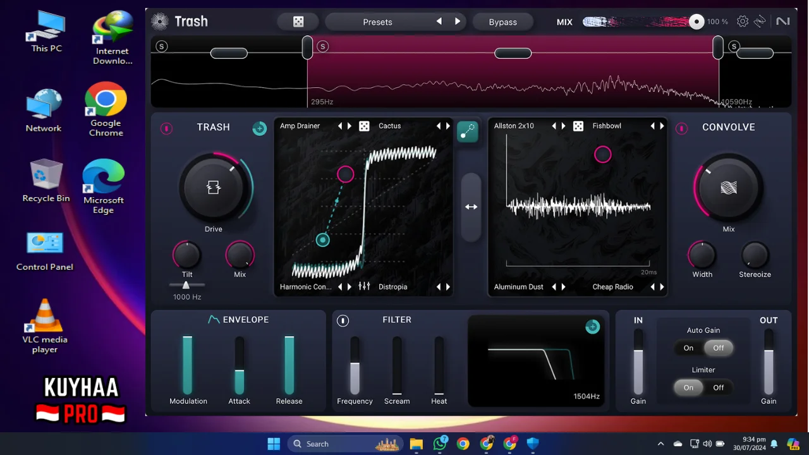Click the Convolve Mix knob wave icon

click(729, 188)
